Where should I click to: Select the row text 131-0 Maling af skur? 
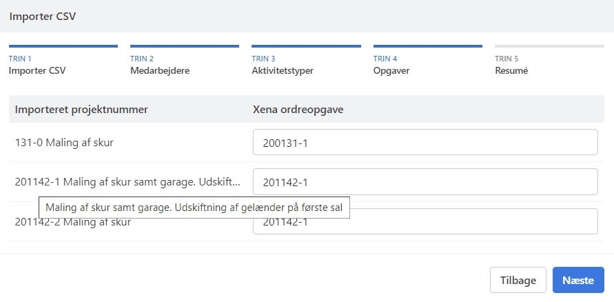(64, 143)
